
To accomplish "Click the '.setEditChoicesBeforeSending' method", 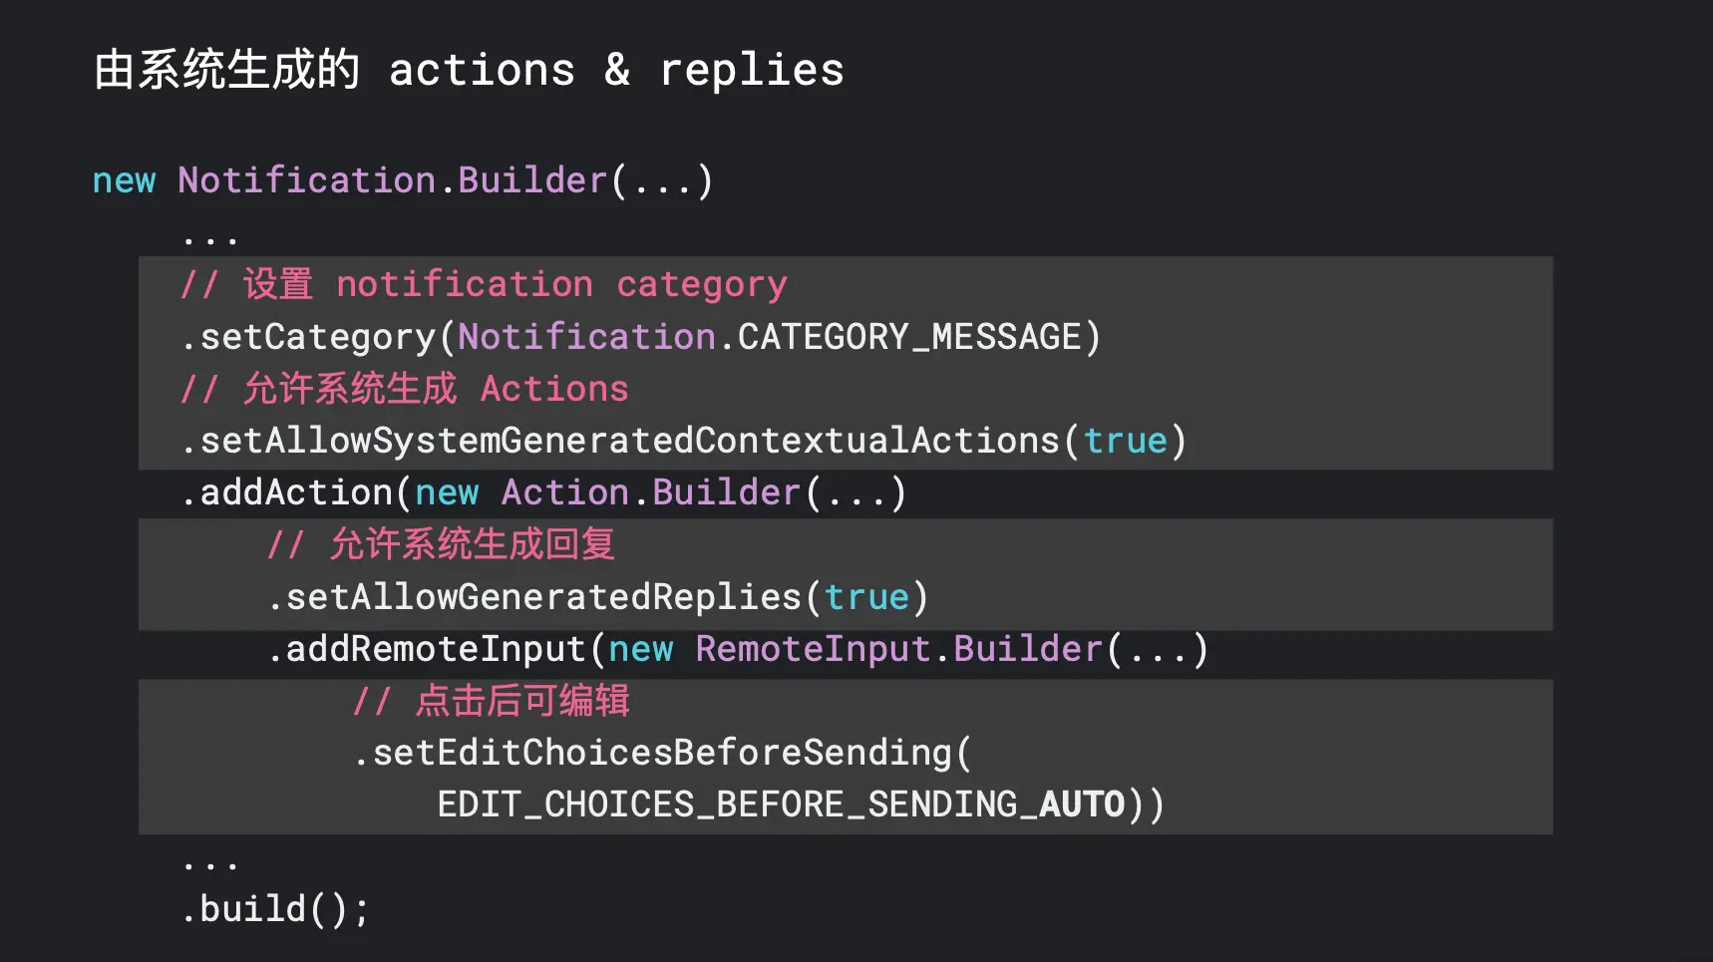I will (x=653, y=753).
